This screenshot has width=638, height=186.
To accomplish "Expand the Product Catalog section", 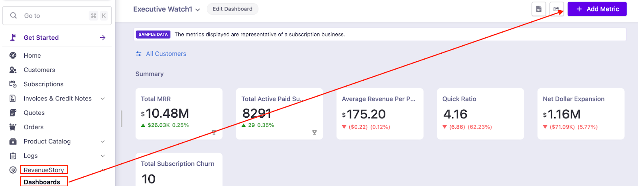I will (103, 141).
